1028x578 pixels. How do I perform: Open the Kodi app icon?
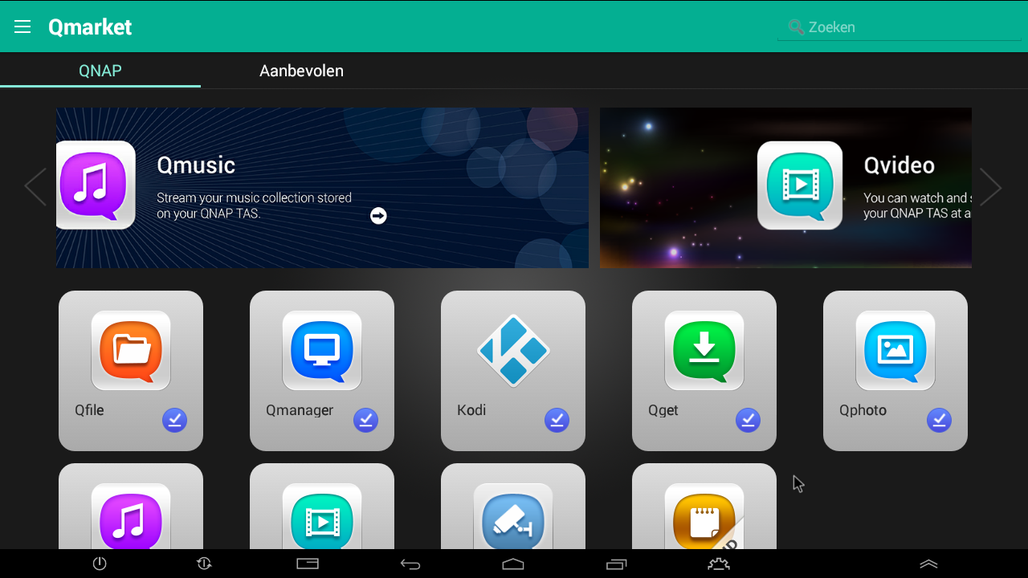513,350
